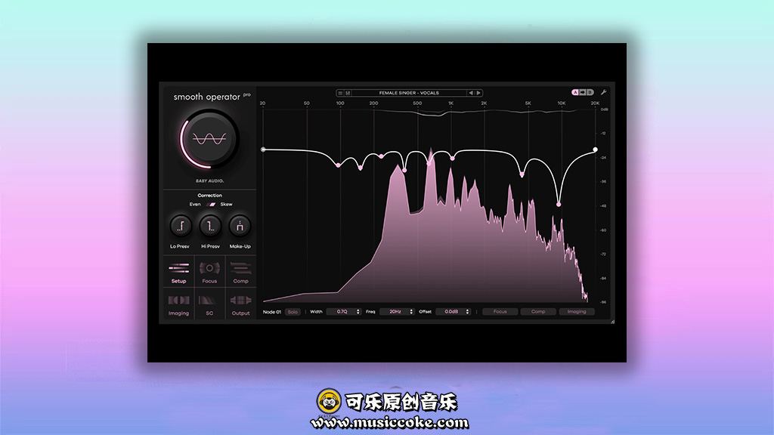Switch to A state
The height and width of the screenshot is (435, 774).
tap(575, 92)
